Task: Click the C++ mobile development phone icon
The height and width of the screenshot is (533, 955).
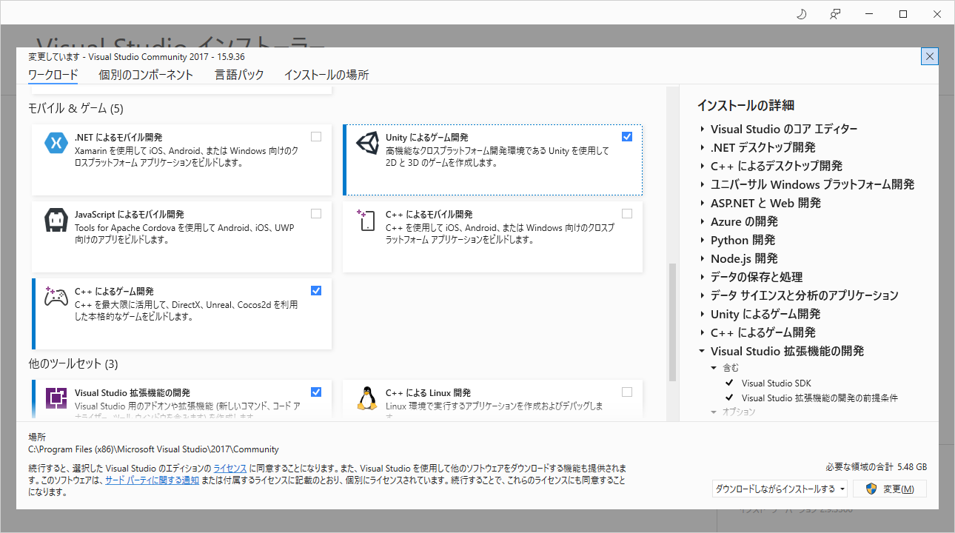Action: pos(367,221)
